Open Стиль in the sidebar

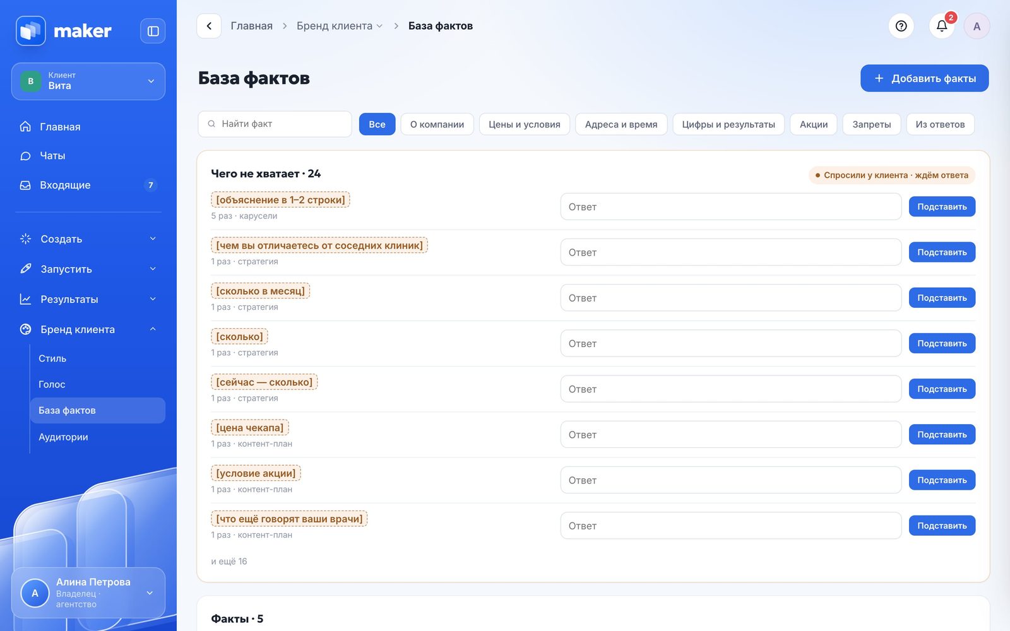pos(52,358)
